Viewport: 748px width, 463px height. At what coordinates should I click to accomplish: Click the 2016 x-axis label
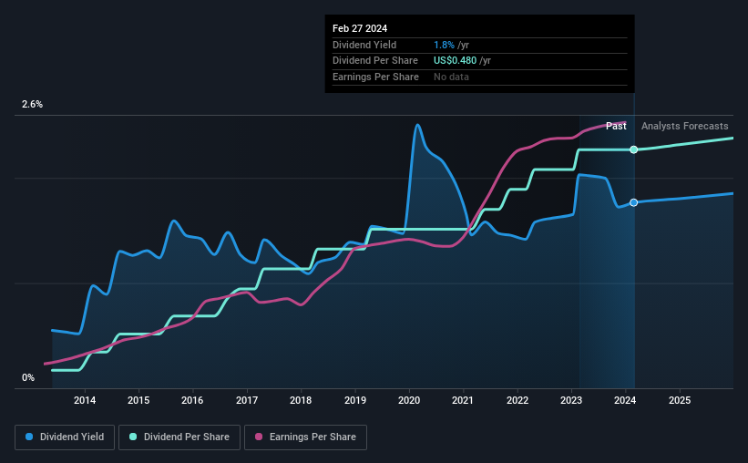point(192,400)
